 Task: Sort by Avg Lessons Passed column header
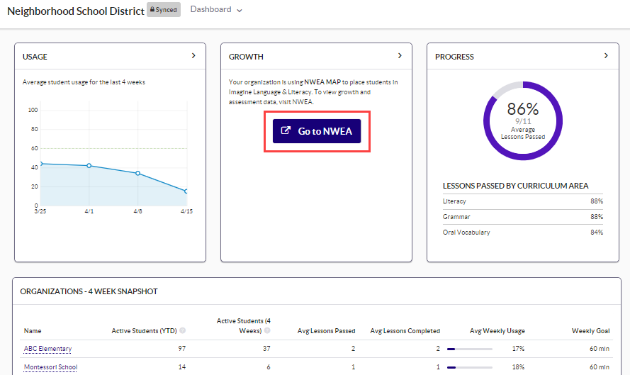click(x=325, y=331)
